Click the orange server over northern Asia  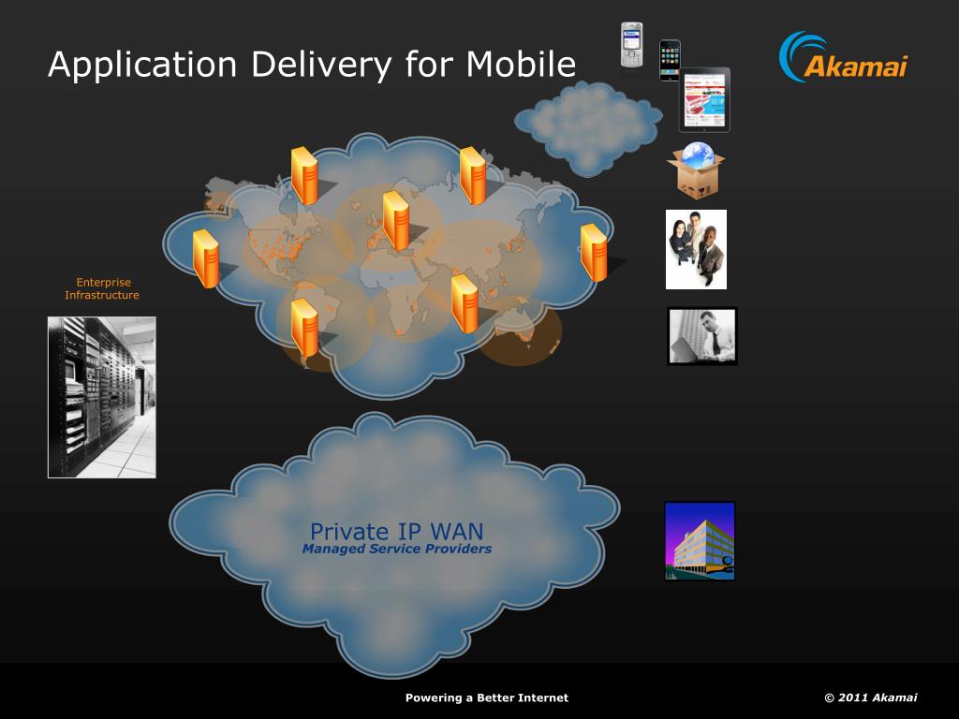click(x=472, y=175)
